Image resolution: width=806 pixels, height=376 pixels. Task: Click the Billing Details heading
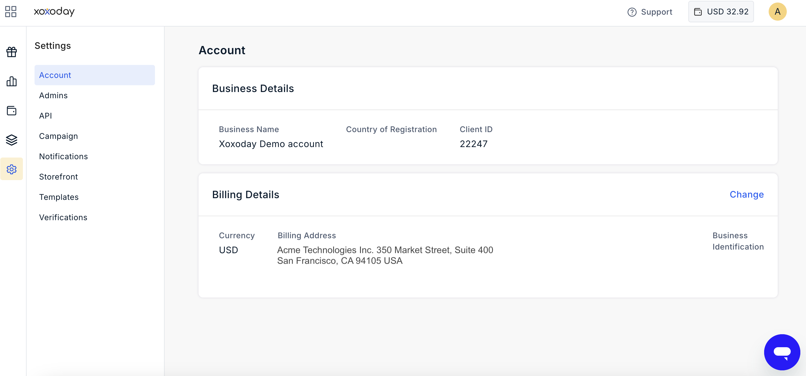click(x=245, y=194)
